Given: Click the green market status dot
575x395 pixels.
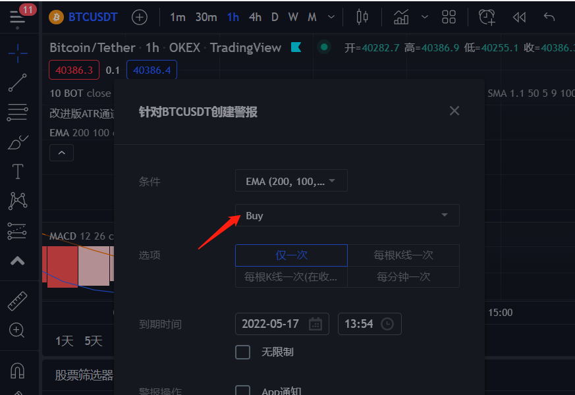Looking at the screenshot, I should pos(324,47).
